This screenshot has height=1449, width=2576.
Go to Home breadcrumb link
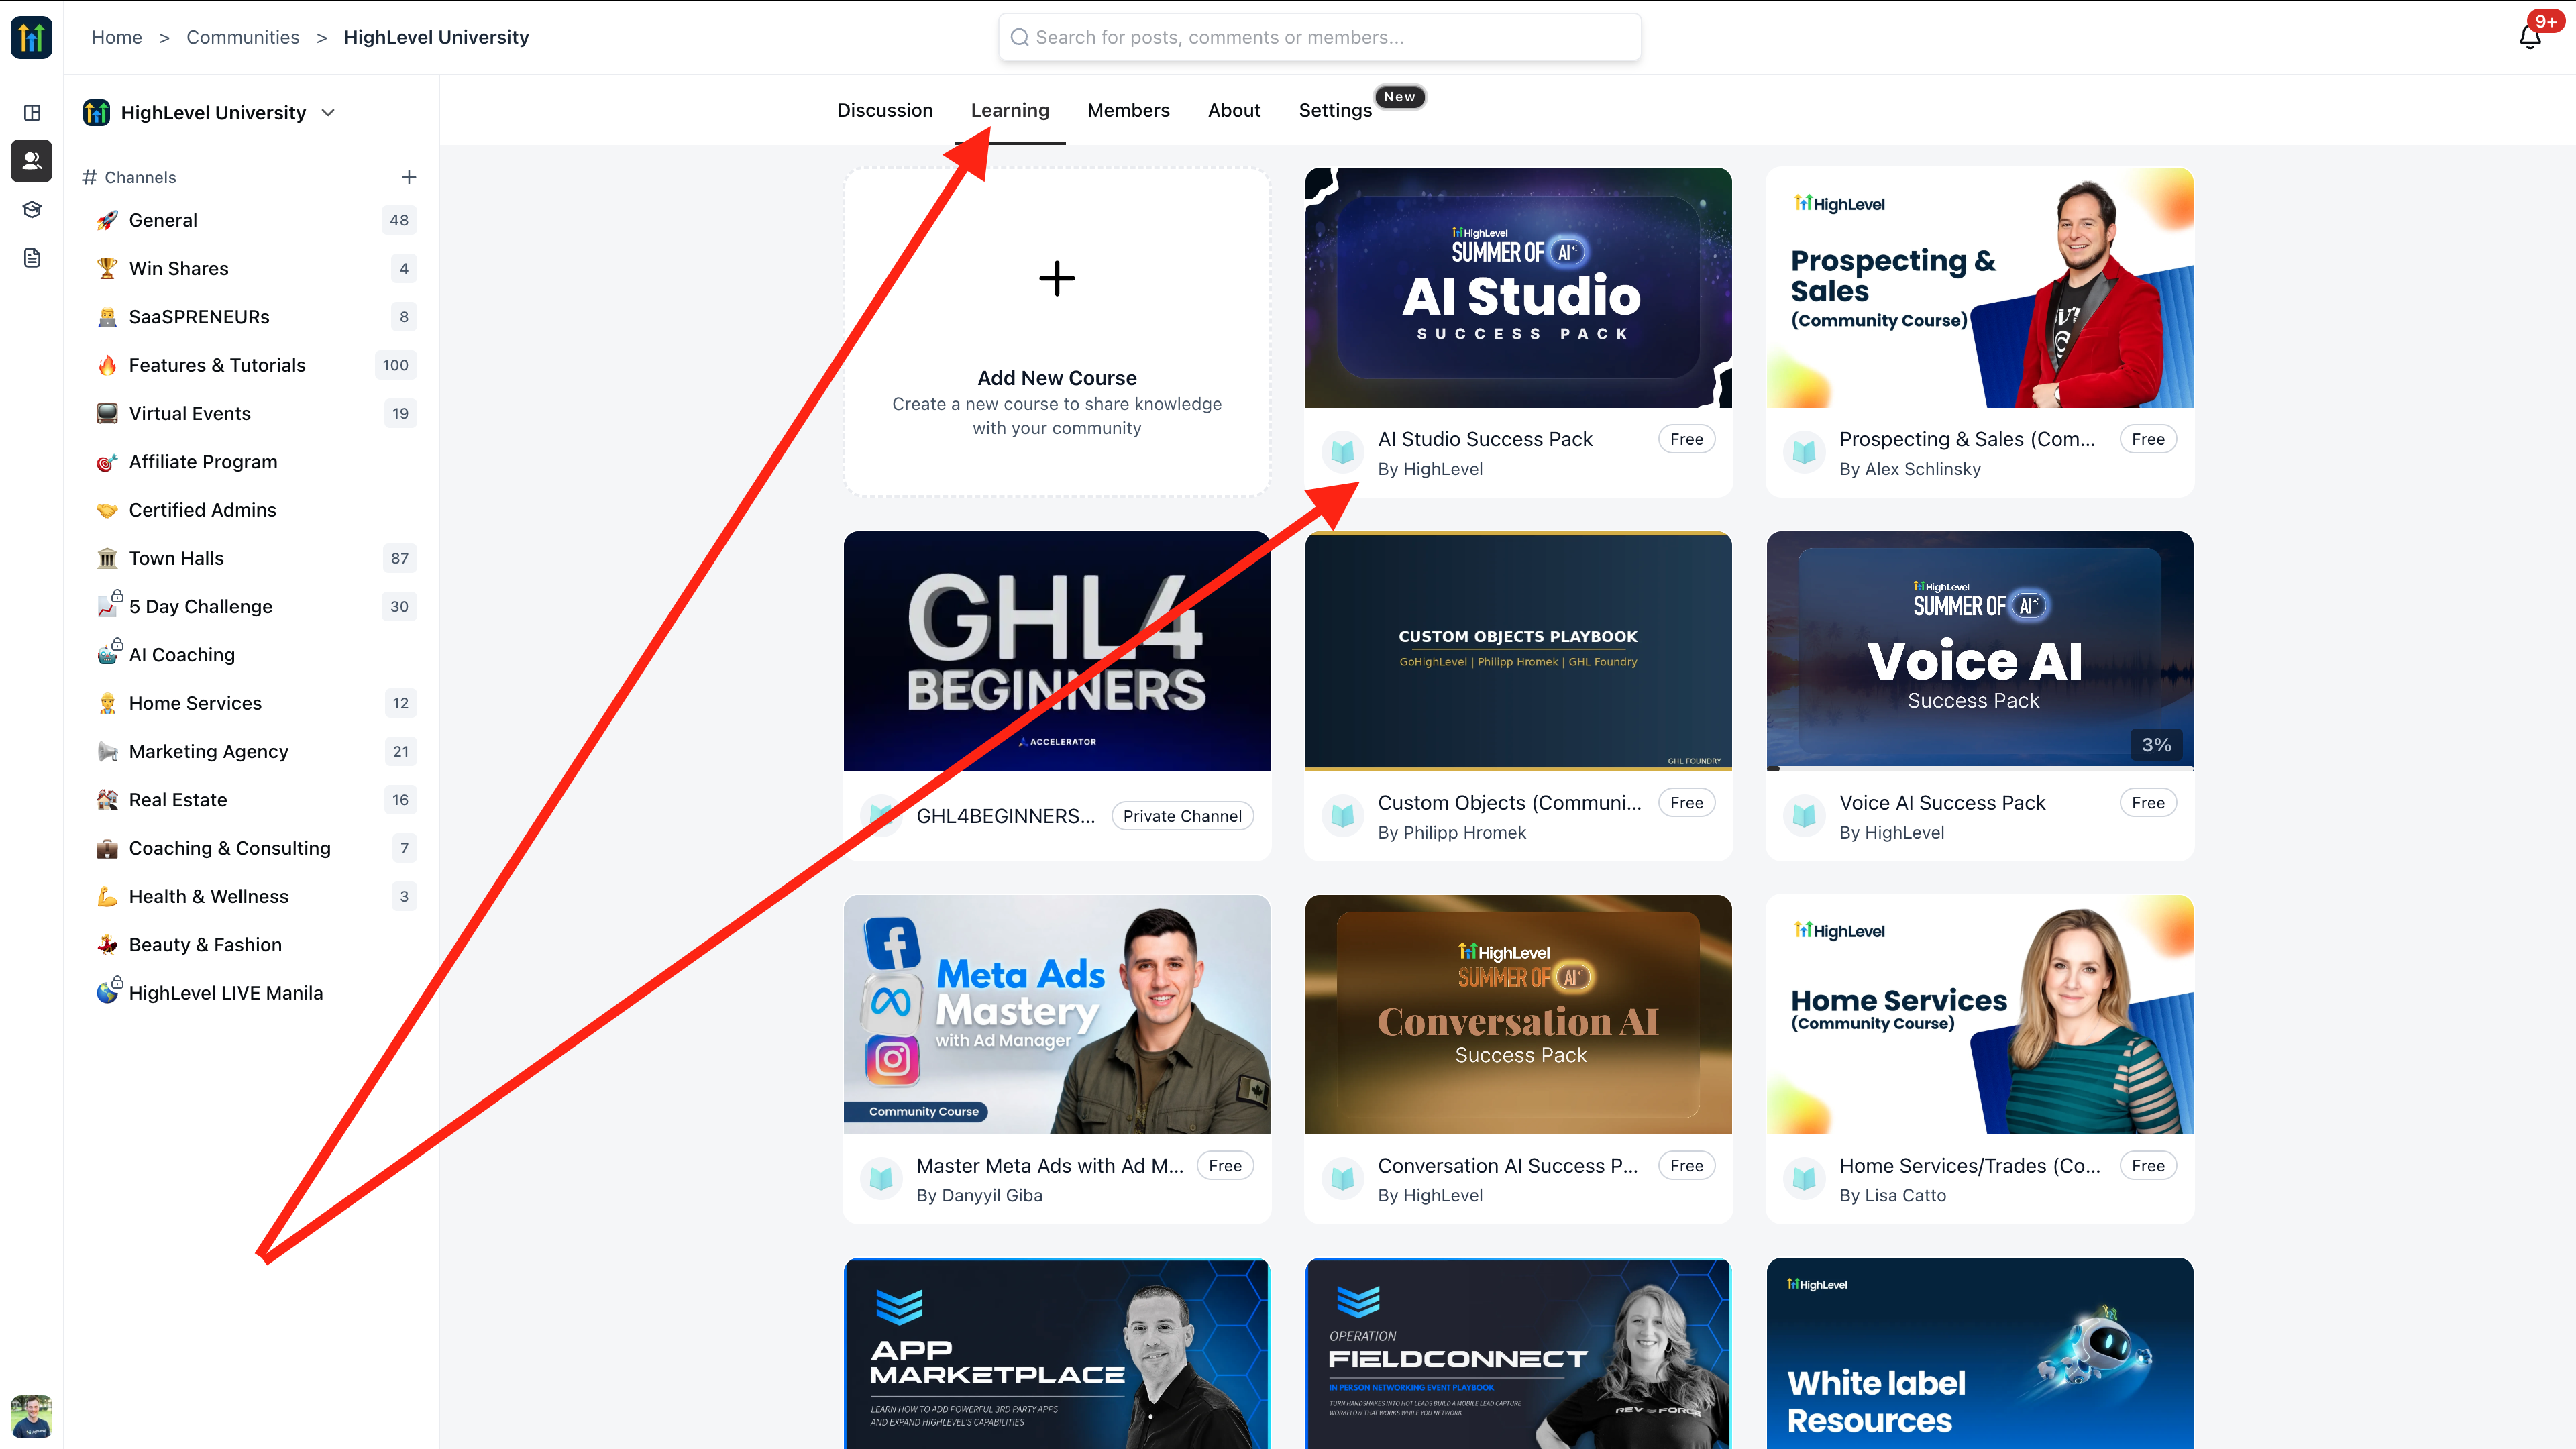[x=117, y=37]
